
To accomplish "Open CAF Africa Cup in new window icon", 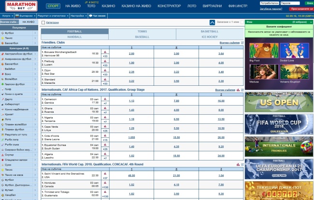I will pyautogui.click(x=243, y=90).
